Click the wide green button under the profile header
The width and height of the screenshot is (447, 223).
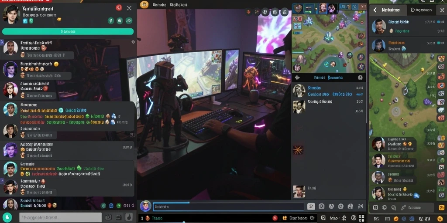tap(68, 31)
